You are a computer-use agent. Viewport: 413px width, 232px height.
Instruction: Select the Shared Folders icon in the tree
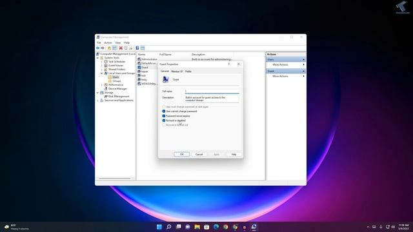[x=106, y=70]
